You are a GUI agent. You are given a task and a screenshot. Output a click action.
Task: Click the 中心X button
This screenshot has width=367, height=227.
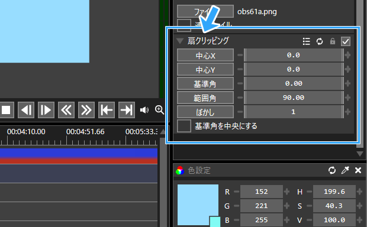[205, 56]
